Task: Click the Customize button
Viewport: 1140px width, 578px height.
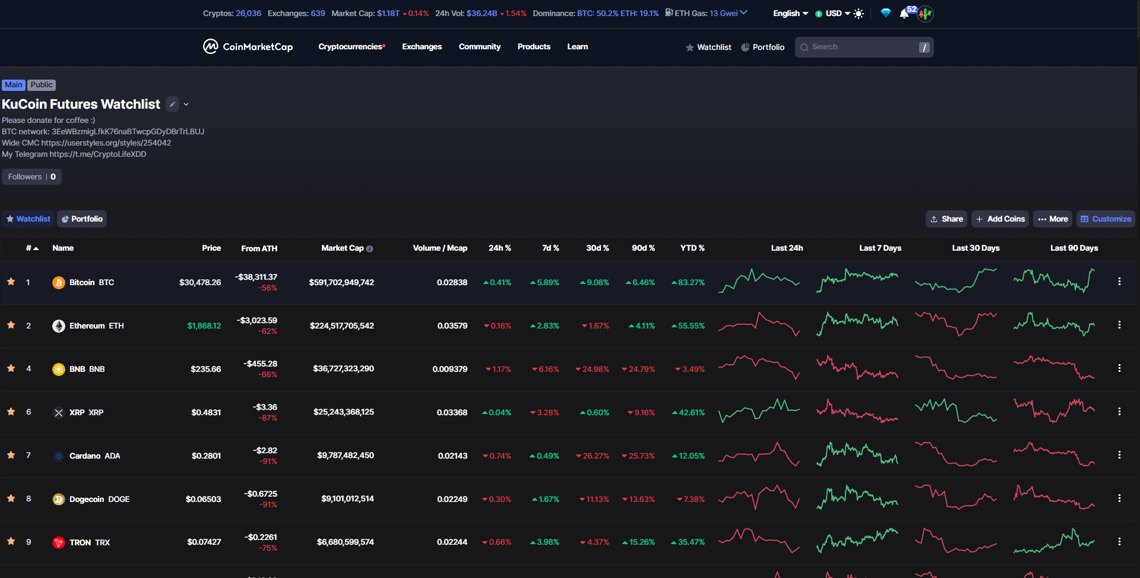Action: click(1106, 219)
